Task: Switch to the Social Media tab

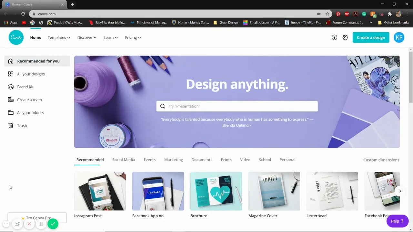Action: [124, 159]
